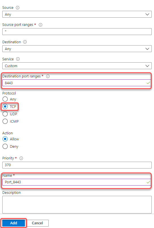Choose the UDP protocol radio button
The height and width of the screenshot is (228, 154).
pyautogui.click(x=5, y=114)
